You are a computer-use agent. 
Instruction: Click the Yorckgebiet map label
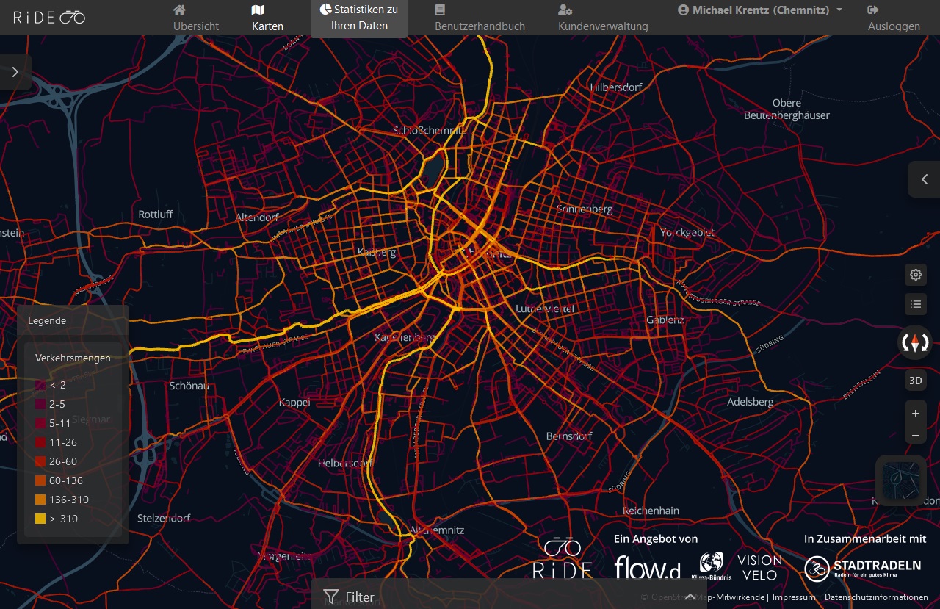click(x=687, y=232)
